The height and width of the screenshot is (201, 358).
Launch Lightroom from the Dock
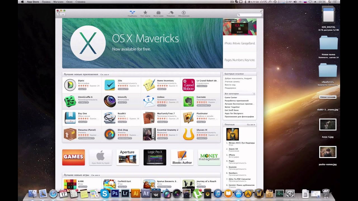[x=125, y=193]
